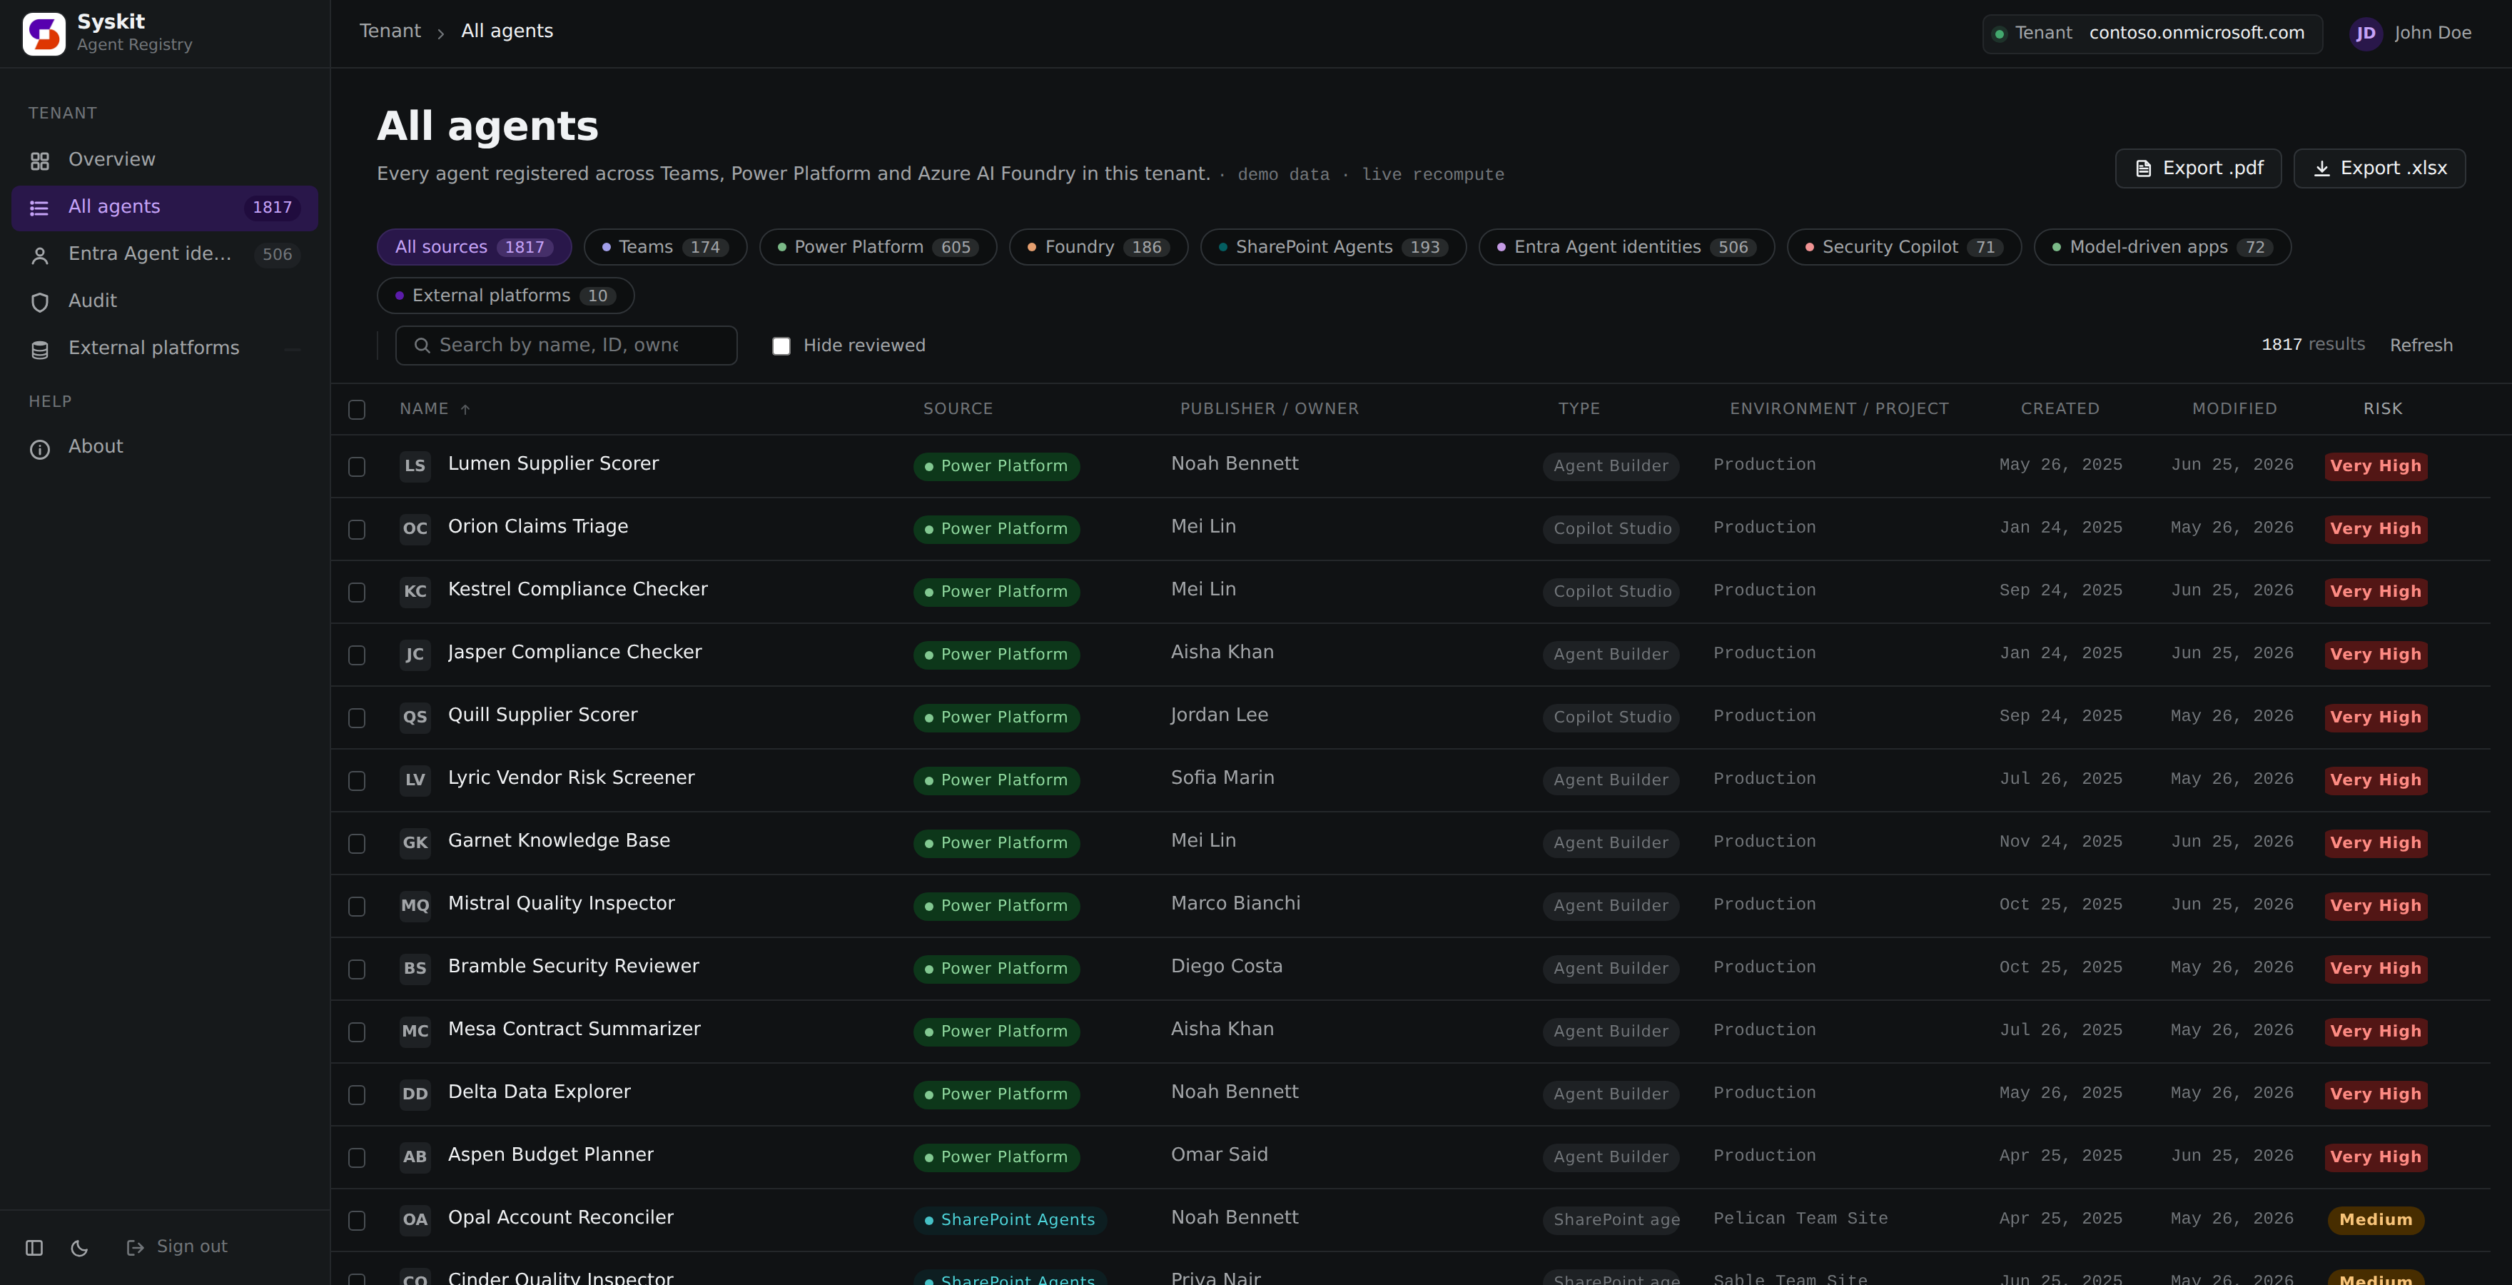Image resolution: width=2512 pixels, height=1285 pixels.
Task: Click Copilot Studio type for Orion Claims Triage
Action: coord(1612,529)
